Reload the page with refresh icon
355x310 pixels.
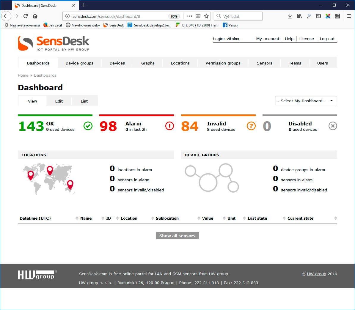pos(26,16)
